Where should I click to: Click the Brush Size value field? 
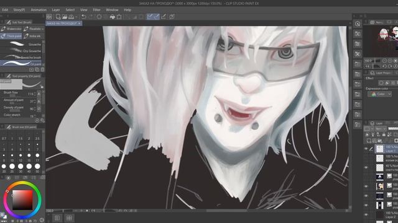click(30, 94)
